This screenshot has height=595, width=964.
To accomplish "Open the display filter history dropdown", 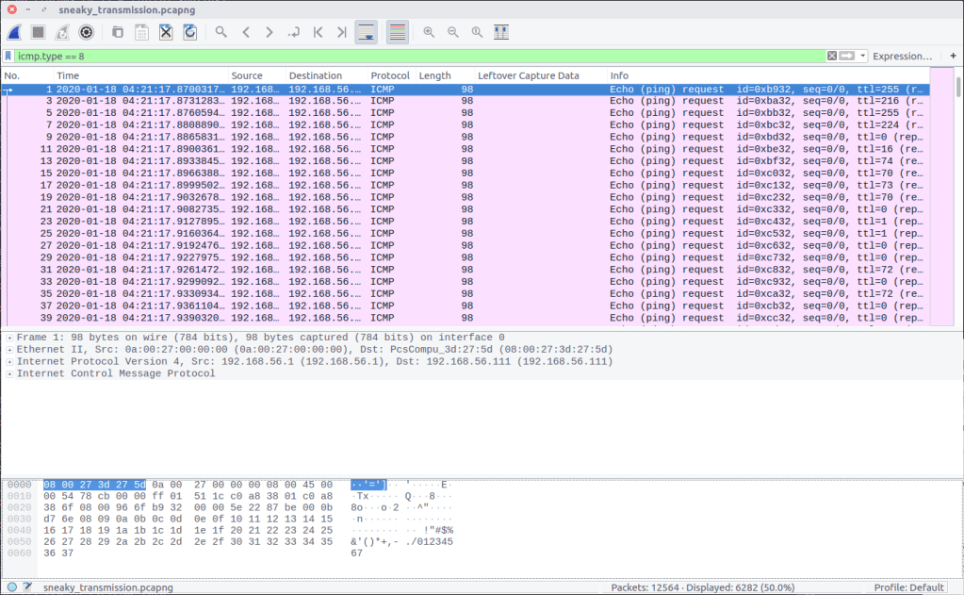I will point(863,57).
